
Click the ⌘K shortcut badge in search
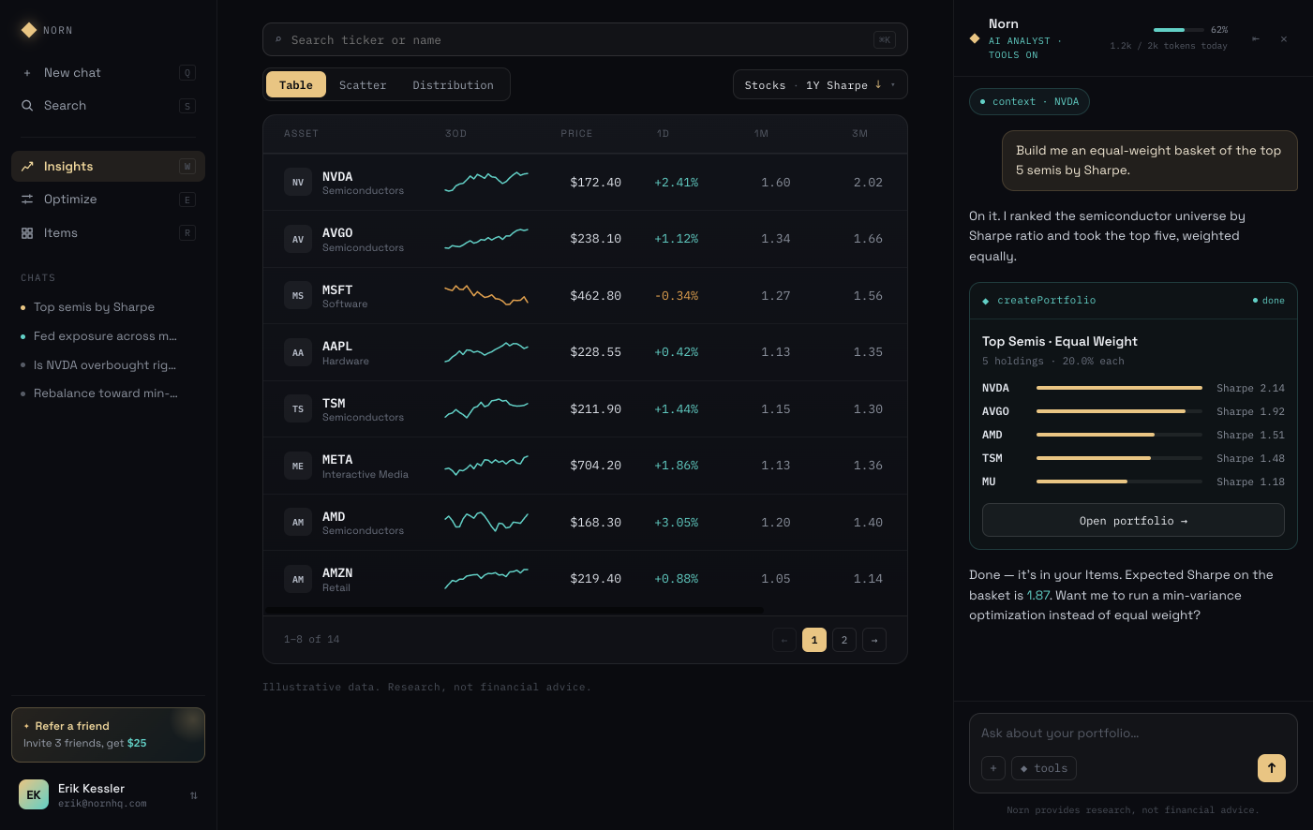[884, 39]
